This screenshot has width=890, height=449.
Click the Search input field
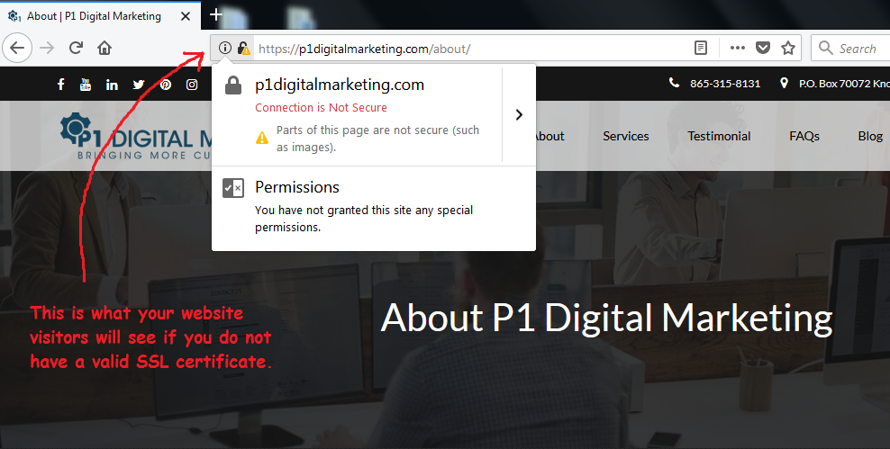click(x=851, y=49)
